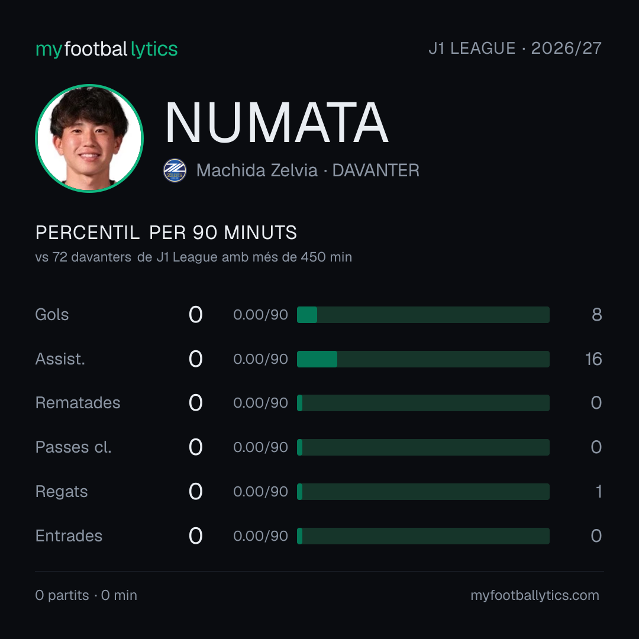The image size is (639, 639).
Task: Click the Assist. percentile value 16
Action: 593,359
